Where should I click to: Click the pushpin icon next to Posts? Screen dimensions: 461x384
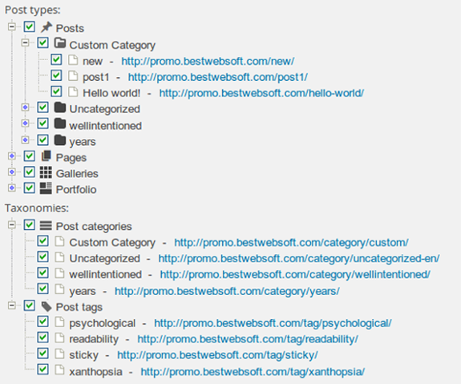tap(46, 27)
